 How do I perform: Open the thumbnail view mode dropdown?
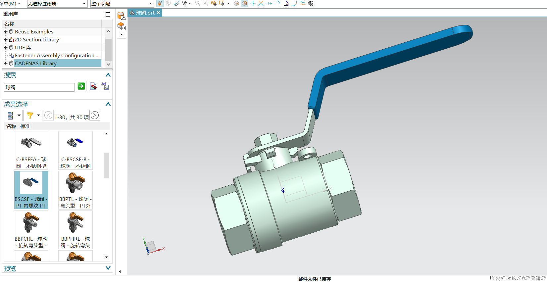19,115
